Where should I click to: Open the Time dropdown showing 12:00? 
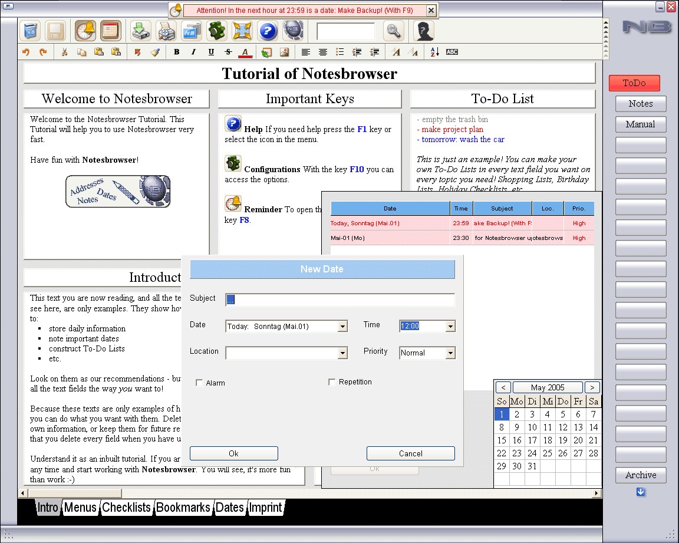[450, 327]
